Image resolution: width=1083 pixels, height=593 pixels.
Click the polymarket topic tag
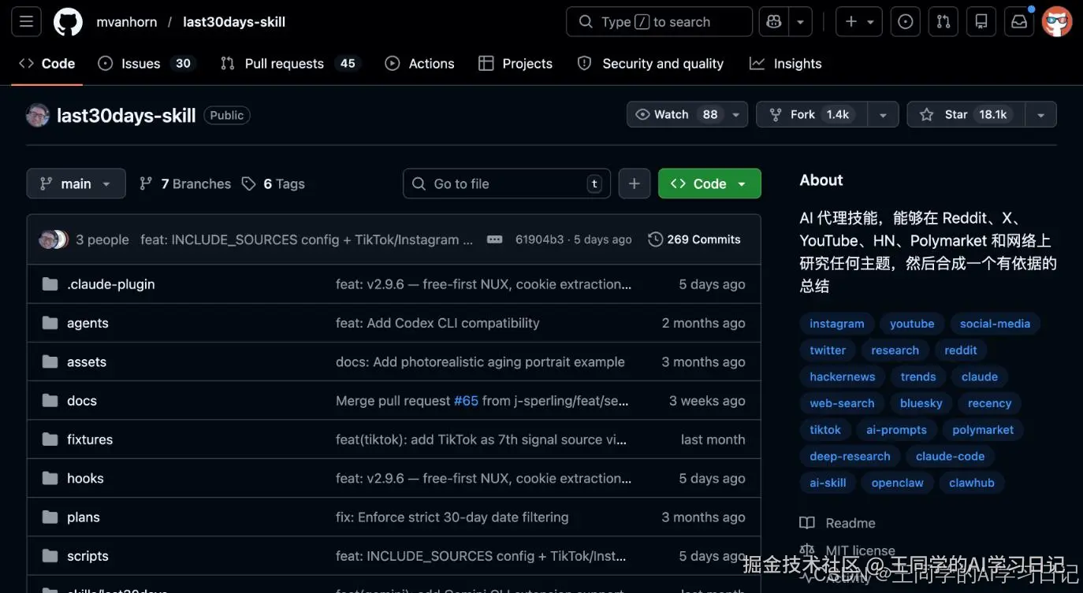click(983, 429)
